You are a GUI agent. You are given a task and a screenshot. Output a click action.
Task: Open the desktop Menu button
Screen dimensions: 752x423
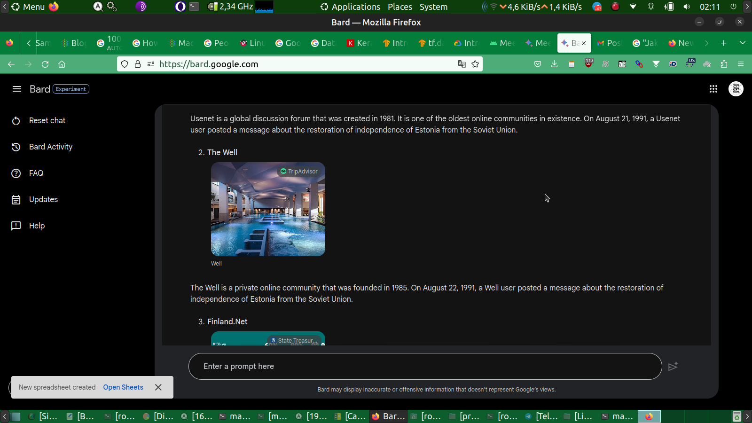click(28, 7)
